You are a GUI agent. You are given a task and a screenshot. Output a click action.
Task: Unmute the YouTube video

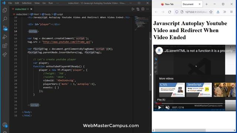[167, 108]
